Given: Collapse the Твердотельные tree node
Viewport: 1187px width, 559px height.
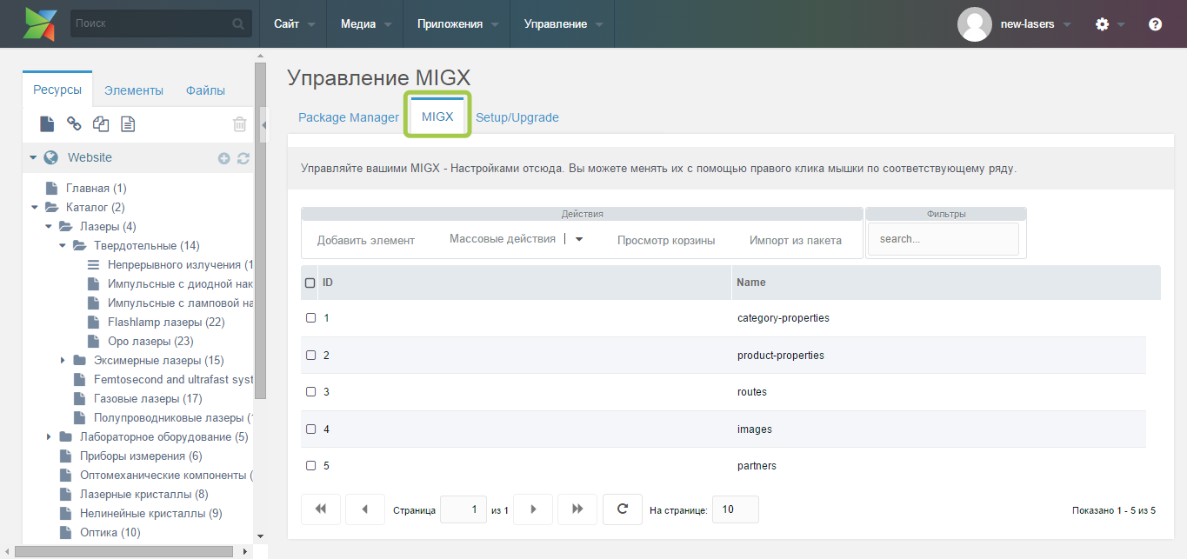Looking at the screenshot, I should [63, 245].
